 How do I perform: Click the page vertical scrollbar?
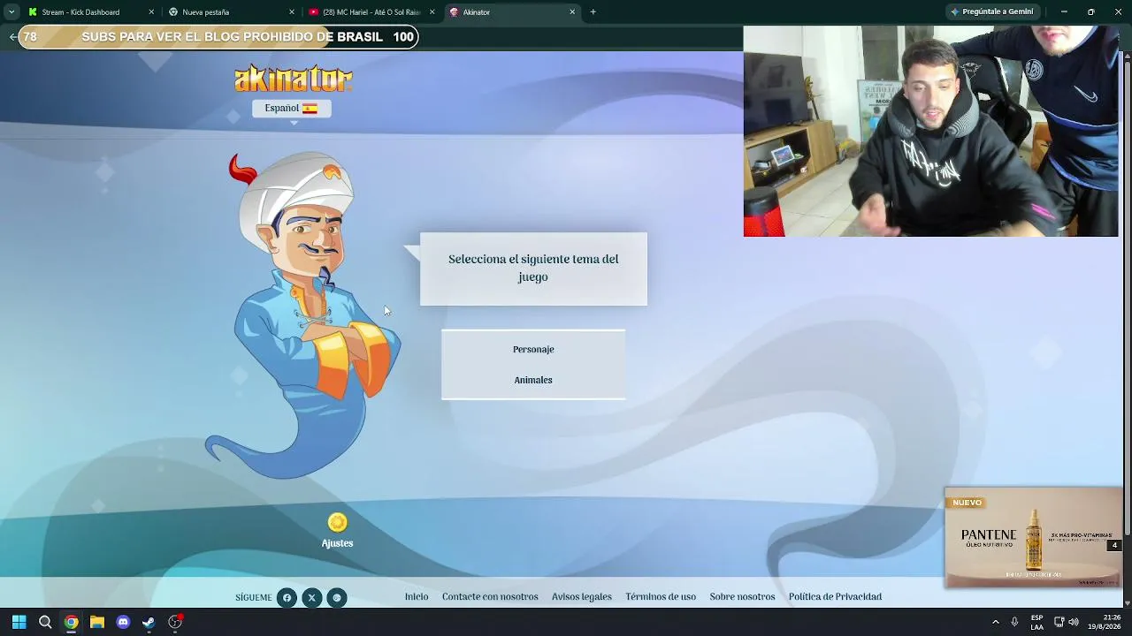1126,300
